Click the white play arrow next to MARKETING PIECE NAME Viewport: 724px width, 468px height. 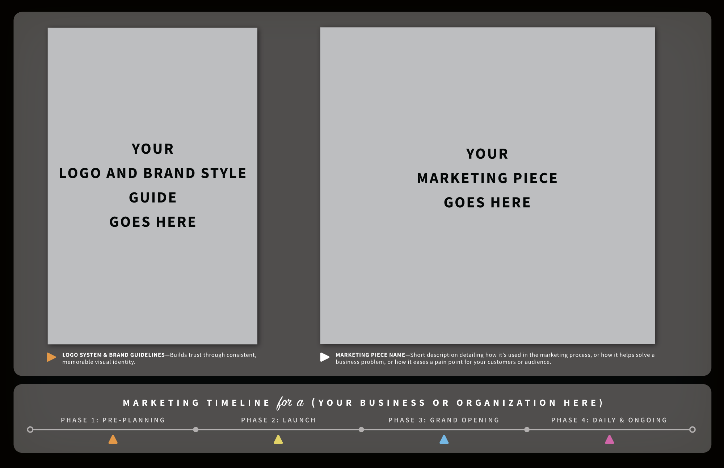coord(324,357)
